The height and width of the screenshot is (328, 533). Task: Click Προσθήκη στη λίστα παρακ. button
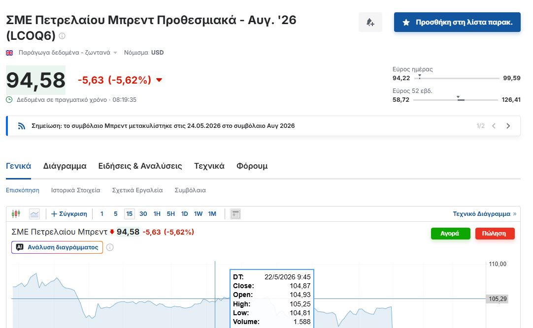pyautogui.click(x=457, y=23)
